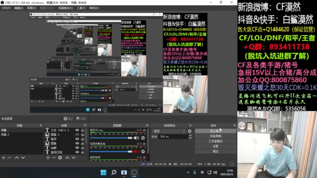317x178 pixels.
Task: Undock the 来源 panel via its header icon
Action: [x=85, y=125]
